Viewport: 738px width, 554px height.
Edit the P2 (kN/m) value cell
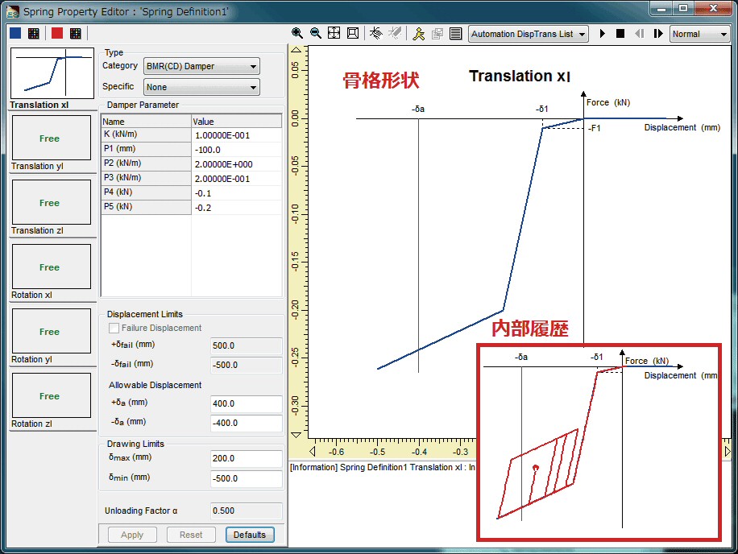[x=237, y=164]
